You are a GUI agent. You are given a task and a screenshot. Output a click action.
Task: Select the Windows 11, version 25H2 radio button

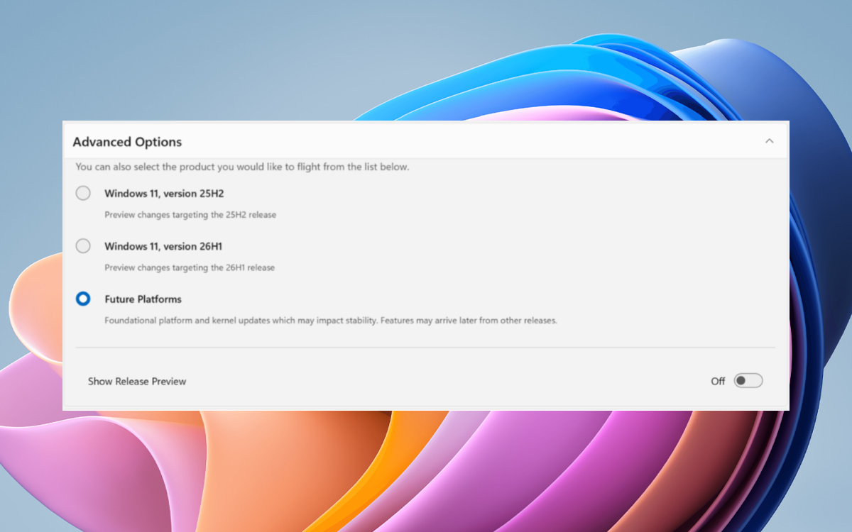(x=83, y=193)
